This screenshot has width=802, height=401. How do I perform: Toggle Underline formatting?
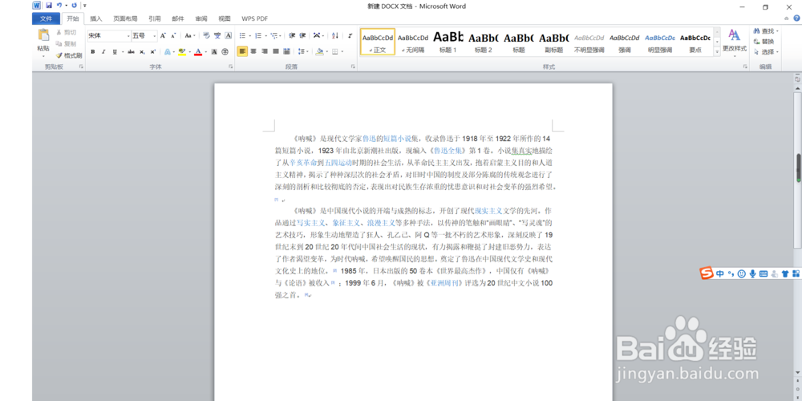pos(115,51)
